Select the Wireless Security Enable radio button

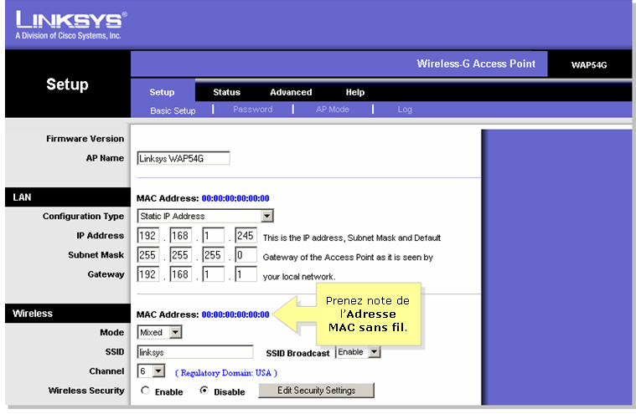[x=146, y=391]
